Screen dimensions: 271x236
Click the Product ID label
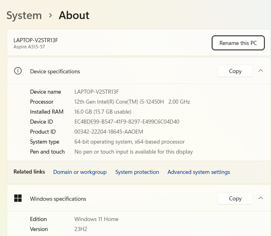(x=43, y=132)
